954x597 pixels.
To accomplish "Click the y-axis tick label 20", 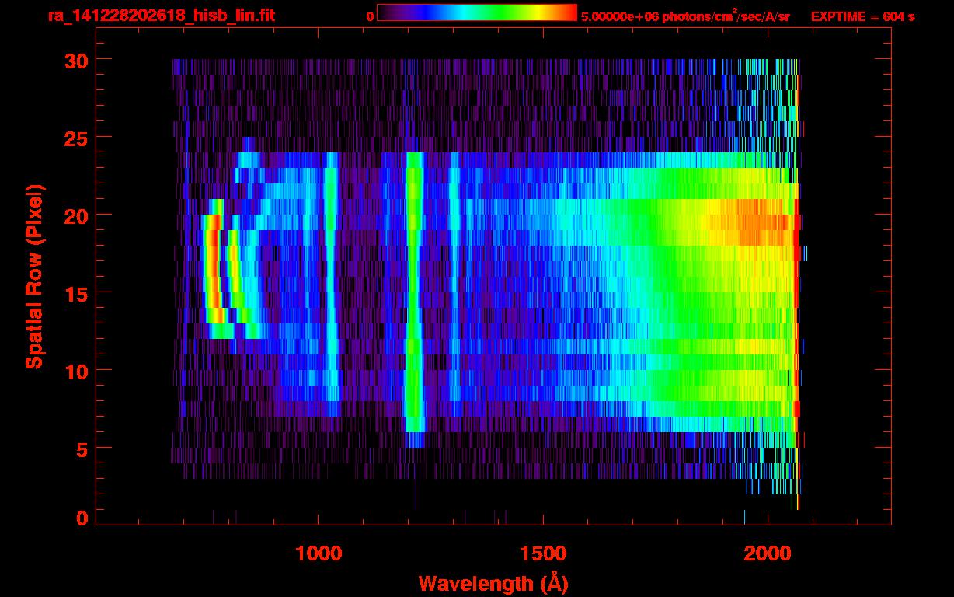I will coord(75,215).
